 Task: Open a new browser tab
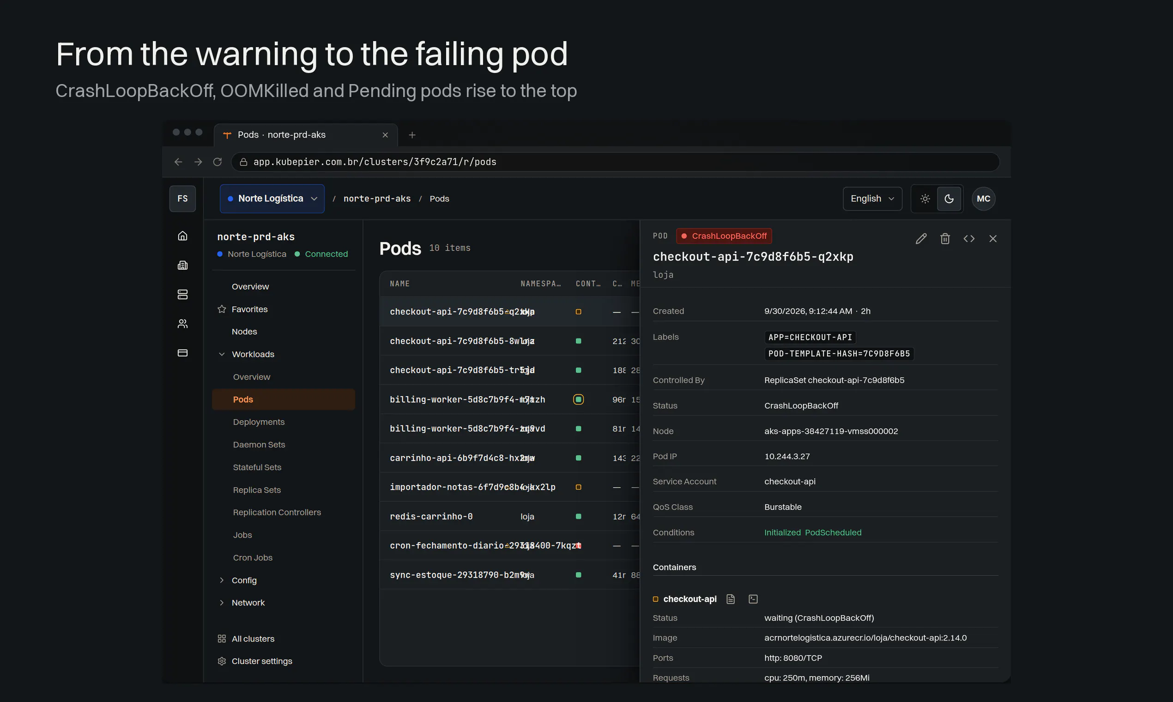pos(412,135)
